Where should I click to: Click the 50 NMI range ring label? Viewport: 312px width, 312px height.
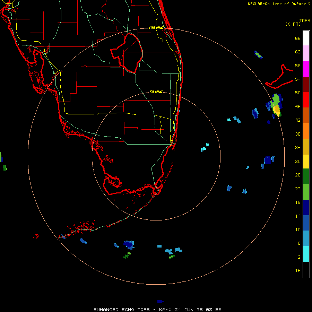[x=156, y=92]
